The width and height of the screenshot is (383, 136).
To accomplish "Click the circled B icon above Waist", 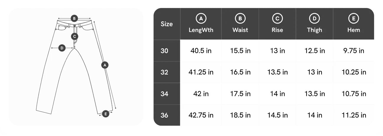I will point(240,19).
